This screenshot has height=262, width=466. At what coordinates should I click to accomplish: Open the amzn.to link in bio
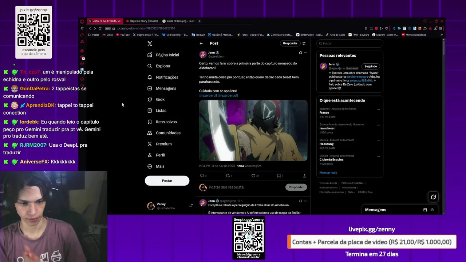click(x=361, y=80)
